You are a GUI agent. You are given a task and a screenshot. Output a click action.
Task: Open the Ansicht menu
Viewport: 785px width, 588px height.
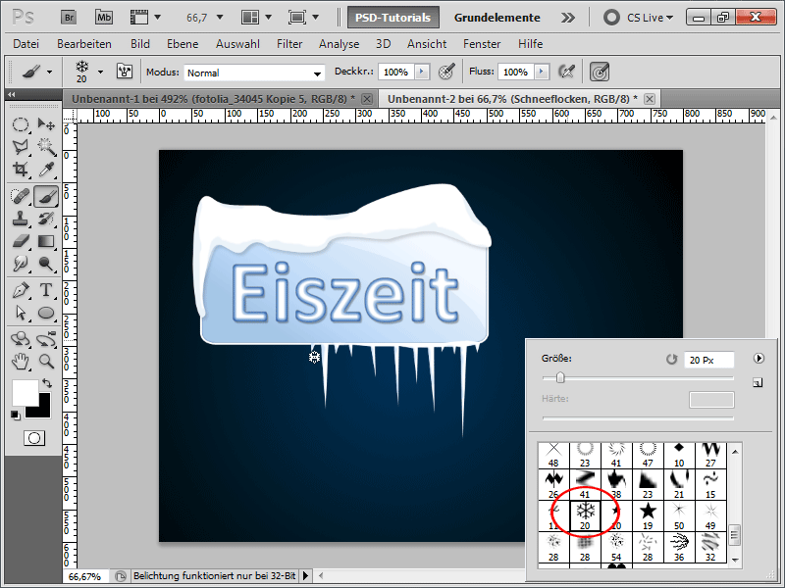[x=427, y=44]
